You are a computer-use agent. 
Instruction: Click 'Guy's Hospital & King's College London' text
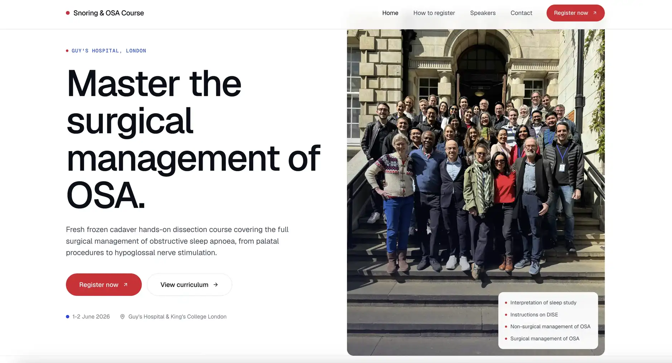pyautogui.click(x=177, y=316)
